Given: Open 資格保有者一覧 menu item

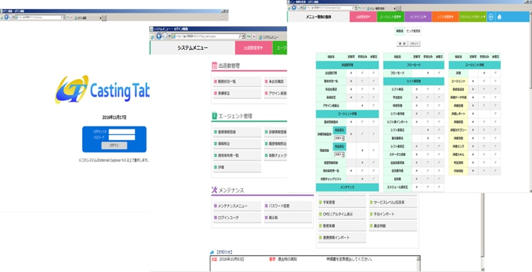Looking at the screenshot, I should (237, 155).
